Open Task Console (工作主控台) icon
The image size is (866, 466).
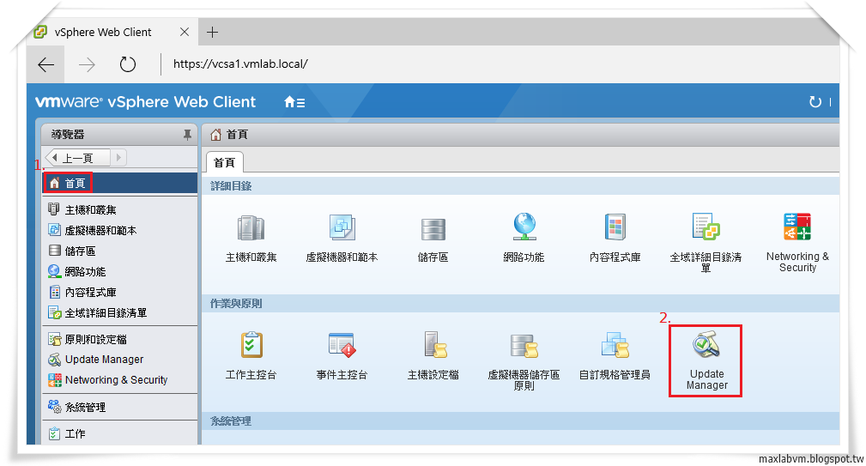tap(251, 345)
